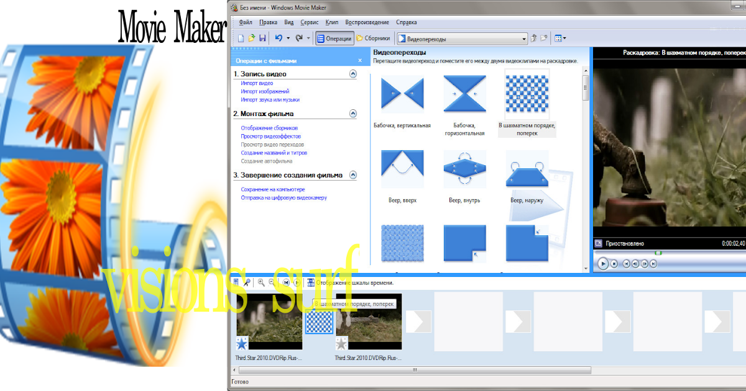
Task: Click the Импорт изображений link
Action: (265, 91)
